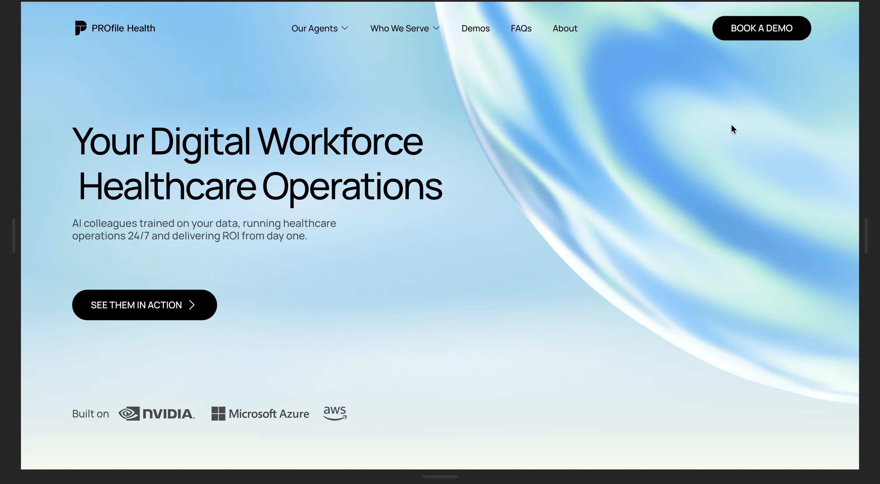Click the SEE THEM IN ACTION button
The image size is (880, 484).
point(145,305)
